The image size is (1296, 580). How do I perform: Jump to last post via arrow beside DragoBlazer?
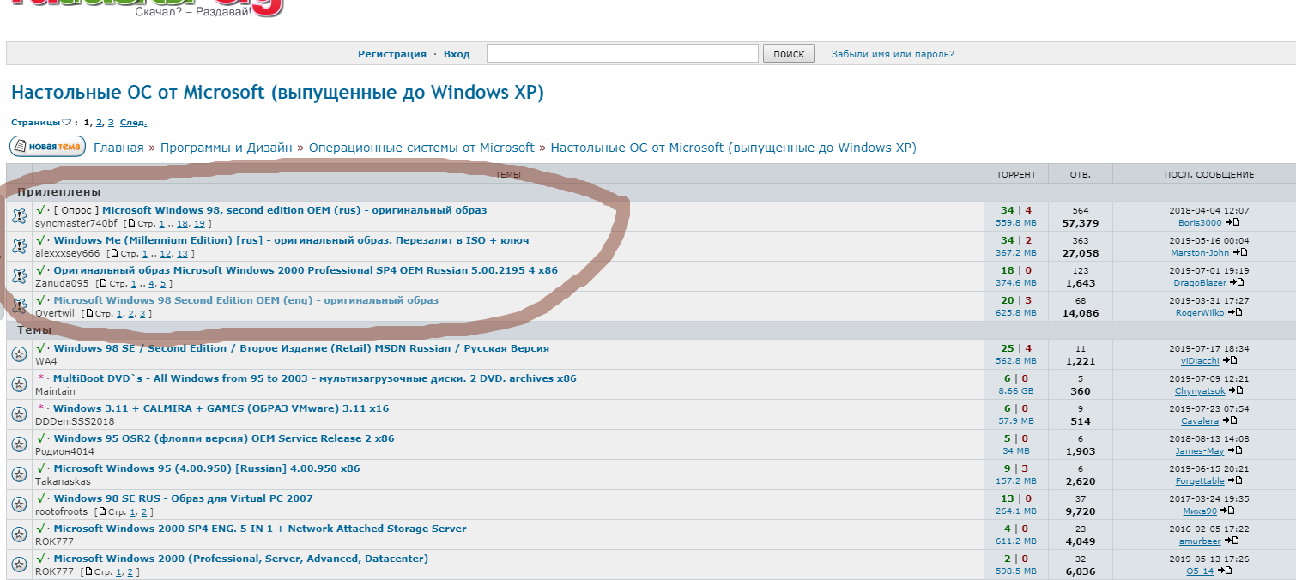tap(1236, 283)
